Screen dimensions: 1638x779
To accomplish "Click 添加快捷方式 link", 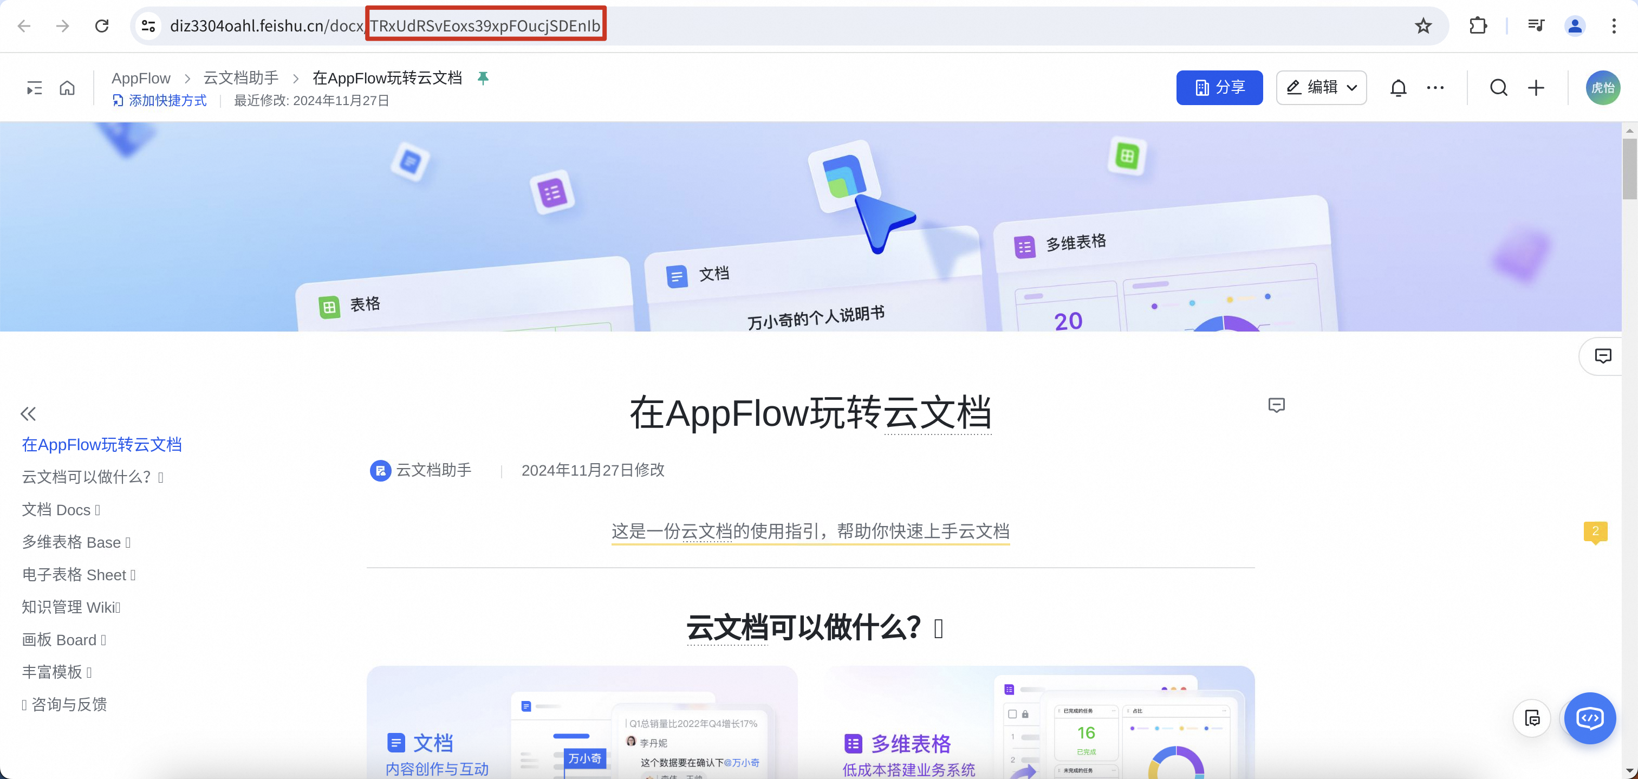I will click(160, 100).
